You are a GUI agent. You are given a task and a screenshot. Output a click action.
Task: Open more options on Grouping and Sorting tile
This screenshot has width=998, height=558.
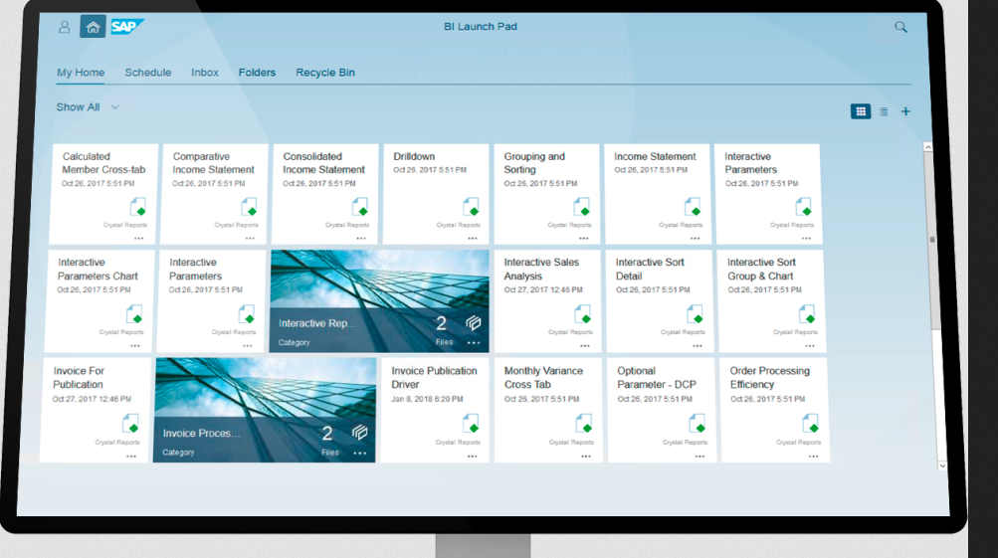pos(582,238)
